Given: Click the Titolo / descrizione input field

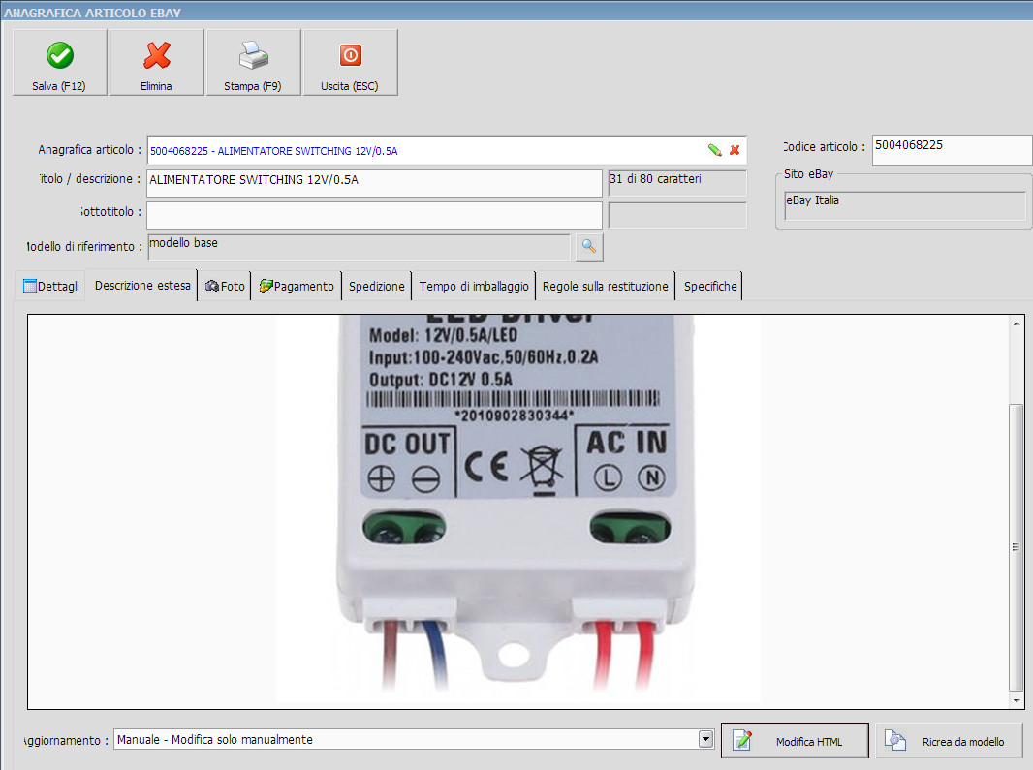Looking at the screenshot, I should 374,183.
